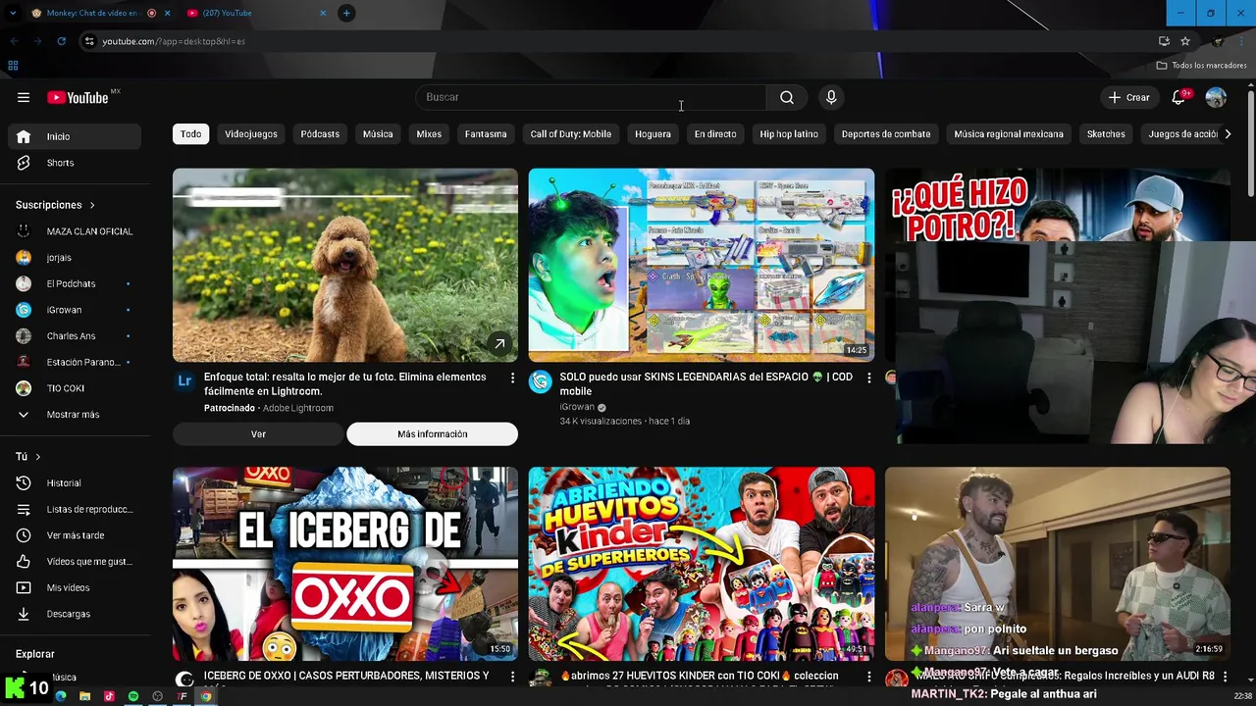Screen dimensions: 1256x706
Task: Open TIO COKI channel in sidebar
Action: tap(75, 388)
